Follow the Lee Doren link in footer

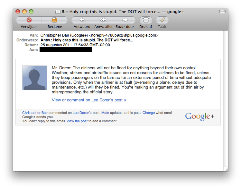click(x=81, y=113)
